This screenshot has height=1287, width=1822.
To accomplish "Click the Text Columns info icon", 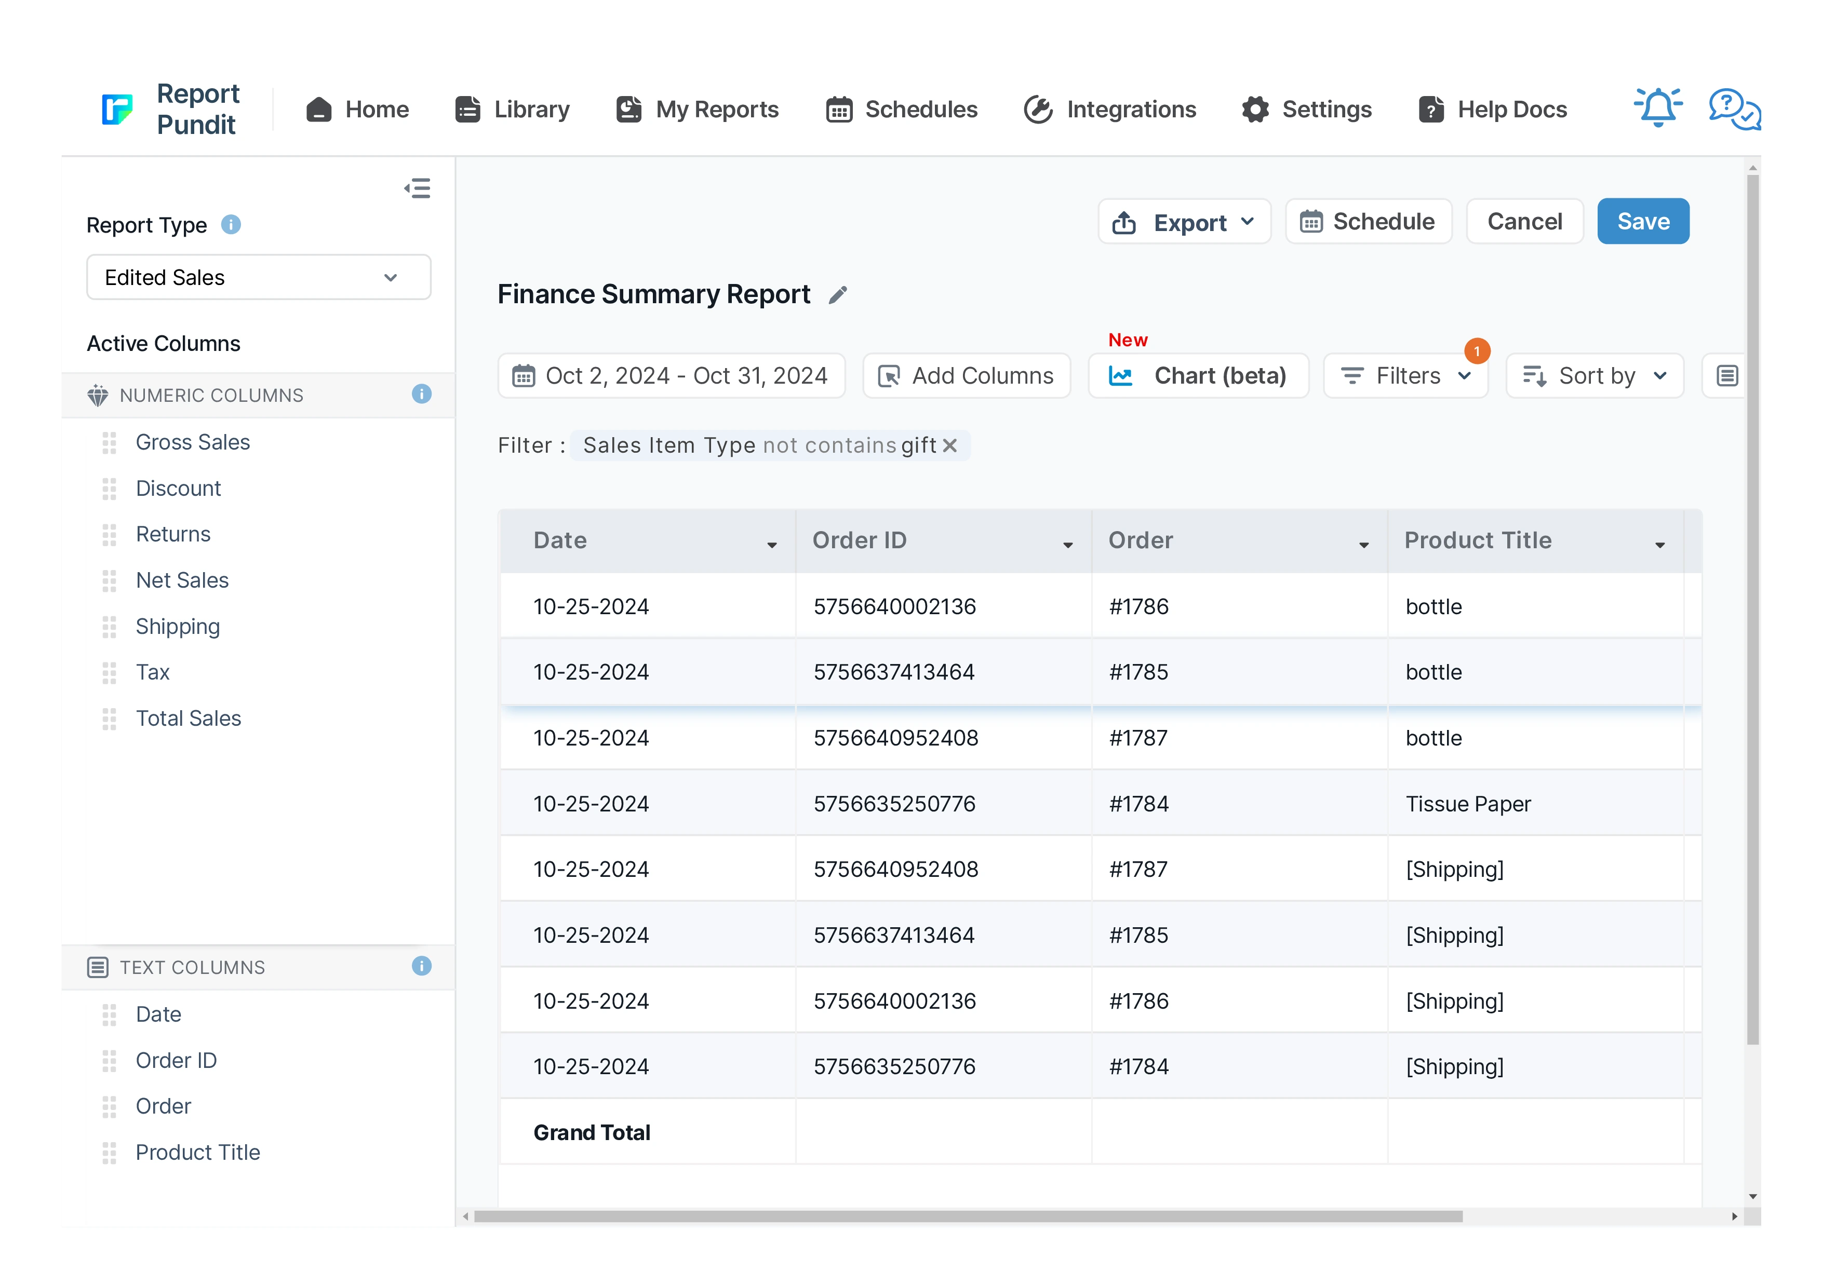I will pos(421,966).
